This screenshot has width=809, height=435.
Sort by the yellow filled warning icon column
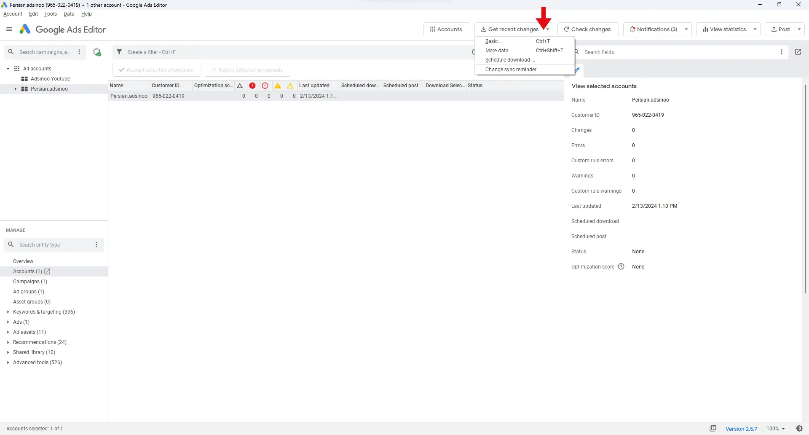278,86
